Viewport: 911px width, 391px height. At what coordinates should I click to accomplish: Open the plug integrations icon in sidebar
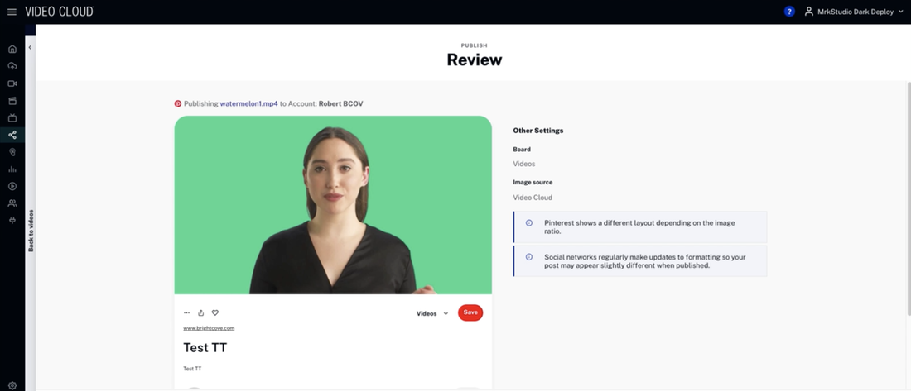coord(12,221)
